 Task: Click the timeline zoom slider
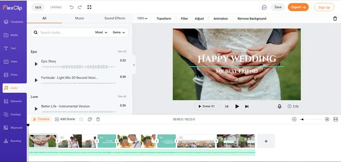coord(310,119)
